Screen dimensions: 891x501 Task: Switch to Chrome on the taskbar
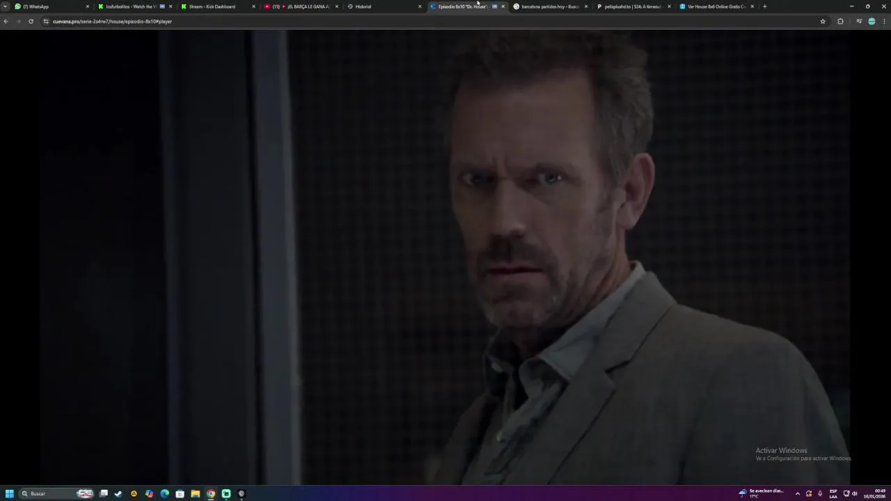click(x=211, y=493)
